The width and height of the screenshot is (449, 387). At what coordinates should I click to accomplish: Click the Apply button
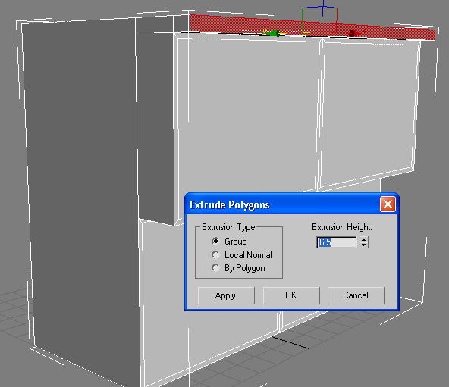click(226, 295)
